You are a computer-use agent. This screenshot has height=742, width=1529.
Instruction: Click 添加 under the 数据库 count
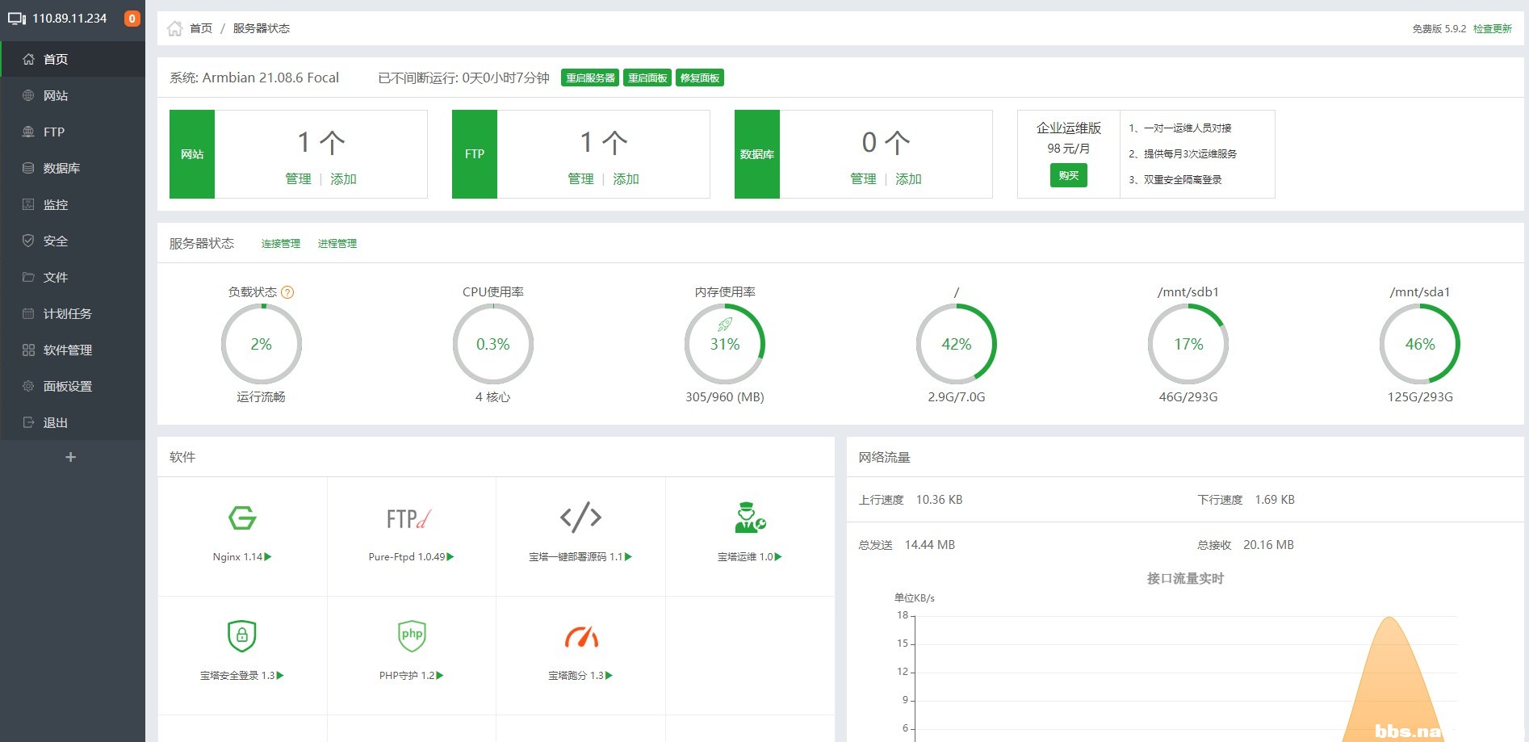(908, 178)
